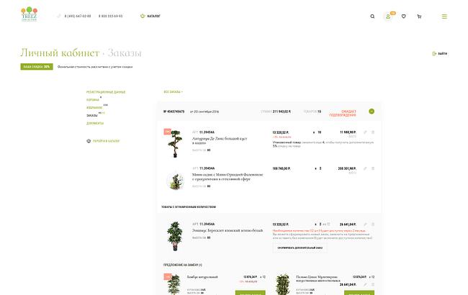Click 'Перейти в каталог' link
This screenshot has height=295, width=468.
(105, 141)
